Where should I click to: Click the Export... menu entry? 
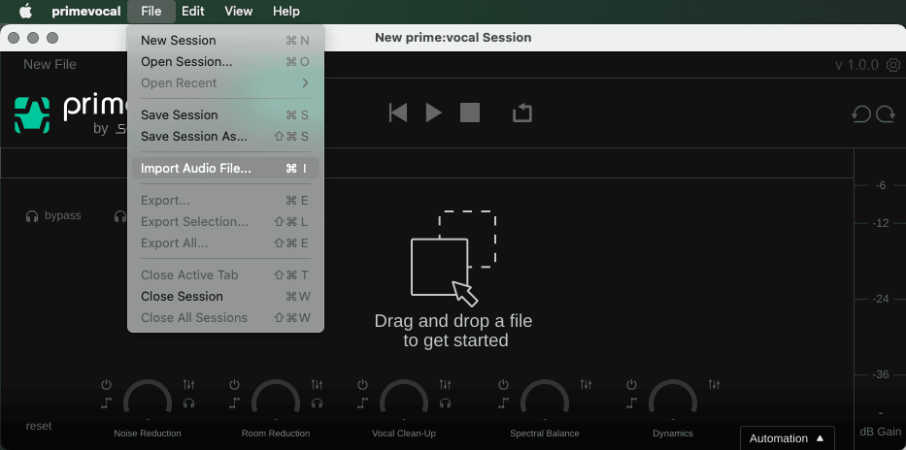pos(225,200)
